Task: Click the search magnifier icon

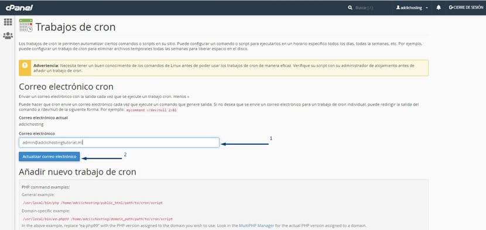Action: point(350,8)
